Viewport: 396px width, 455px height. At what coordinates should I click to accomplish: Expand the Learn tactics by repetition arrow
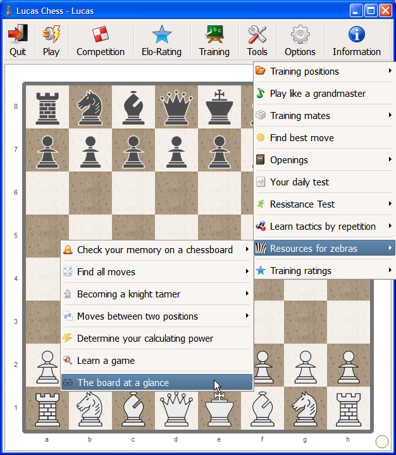pyautogui.click(x=390, y=226)
